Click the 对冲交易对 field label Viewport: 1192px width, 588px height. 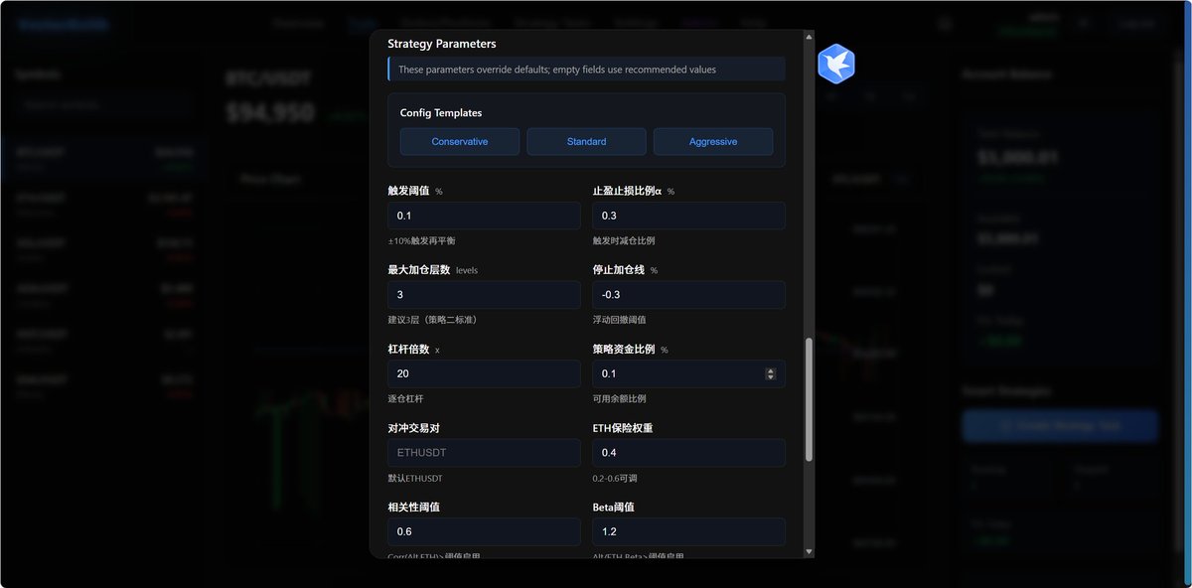coord(413,427)
